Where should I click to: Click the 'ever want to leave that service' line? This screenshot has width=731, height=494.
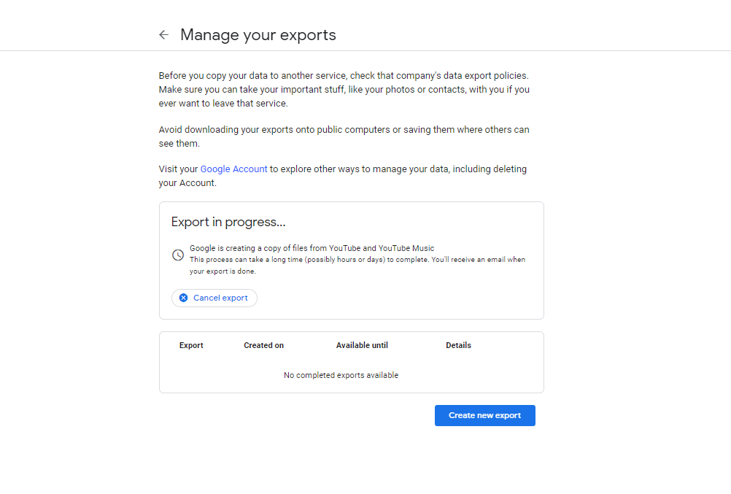click(223, 104)
